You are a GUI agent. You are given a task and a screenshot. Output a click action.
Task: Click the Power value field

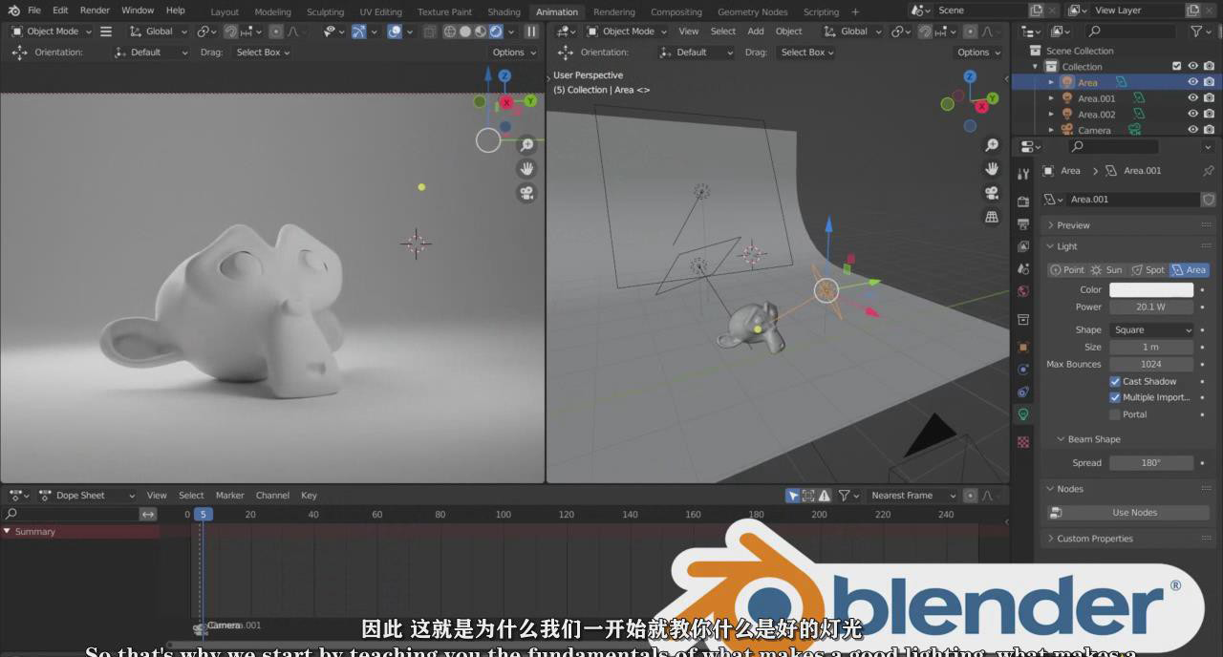tap(1151, 307)
